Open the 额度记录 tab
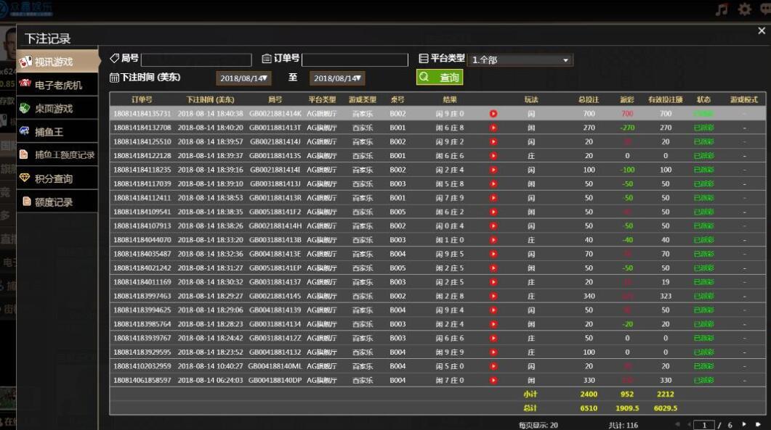Screen dimensions: 771x430 pos(57,202)
